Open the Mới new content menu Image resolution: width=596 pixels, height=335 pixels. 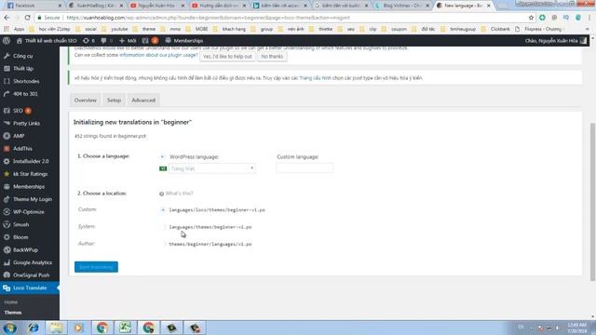[128, 41]
